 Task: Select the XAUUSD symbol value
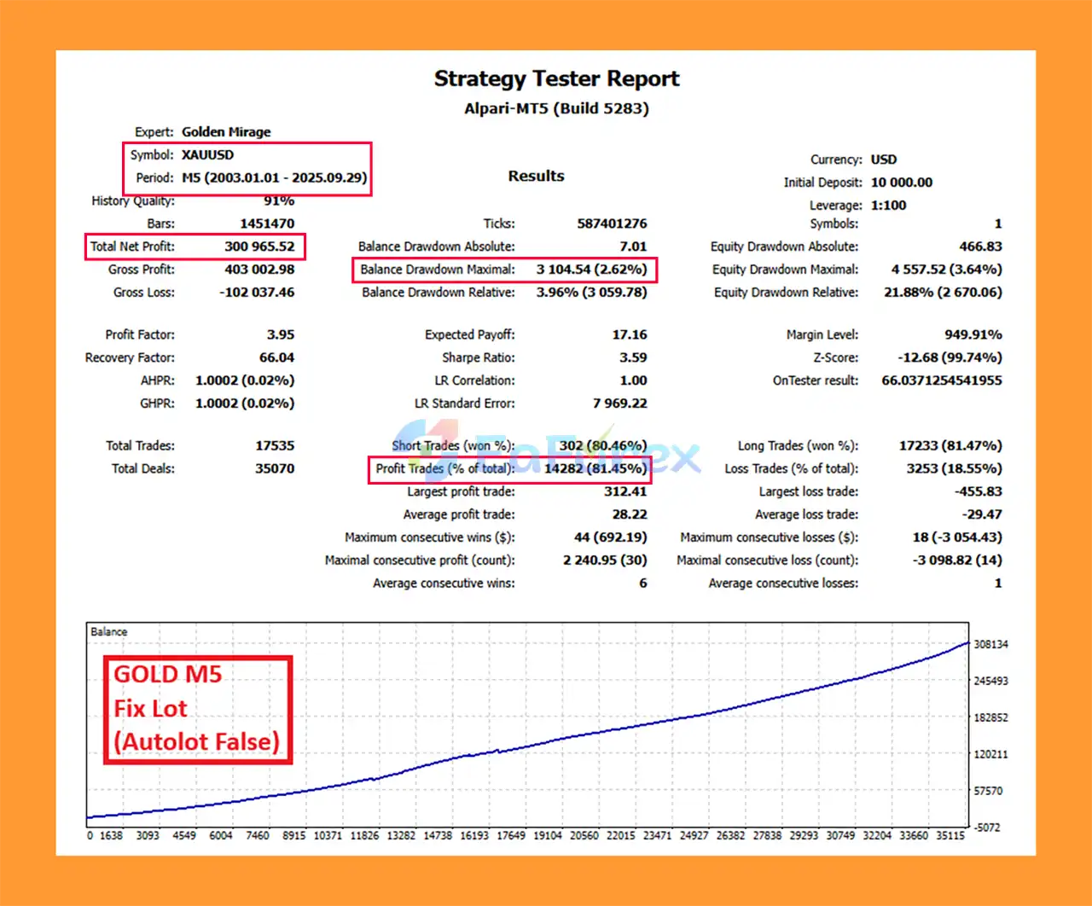207,154
